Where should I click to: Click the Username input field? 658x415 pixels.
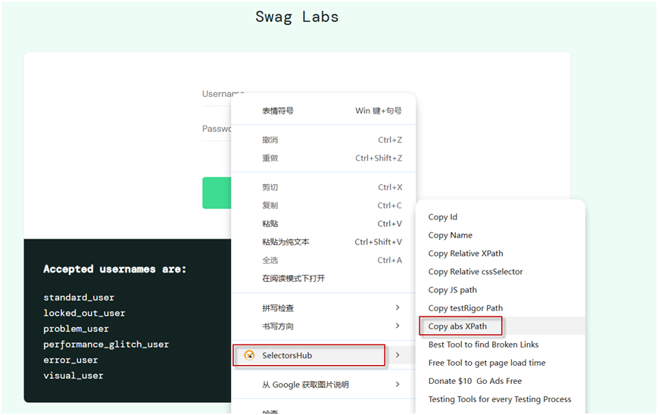coord(217,94)
